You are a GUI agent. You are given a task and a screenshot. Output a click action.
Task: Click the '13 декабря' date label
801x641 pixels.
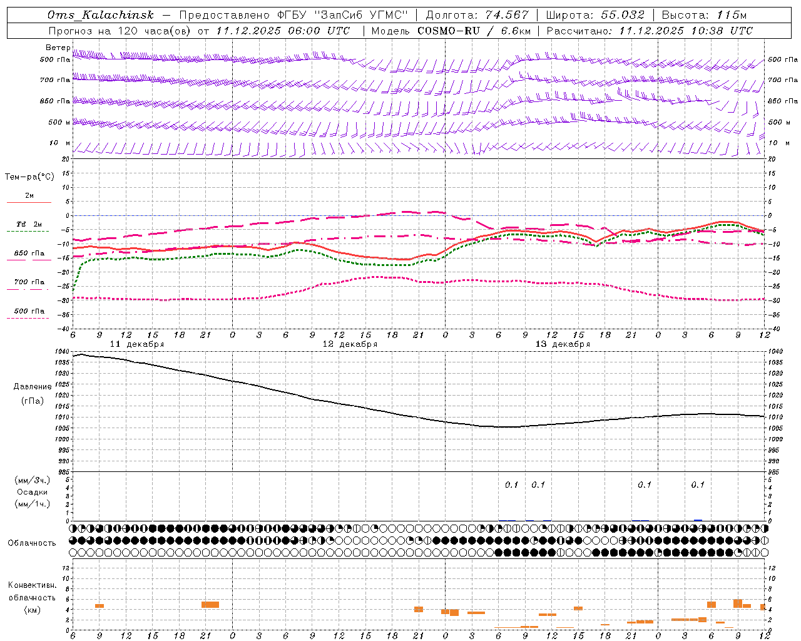coord(563,344)
